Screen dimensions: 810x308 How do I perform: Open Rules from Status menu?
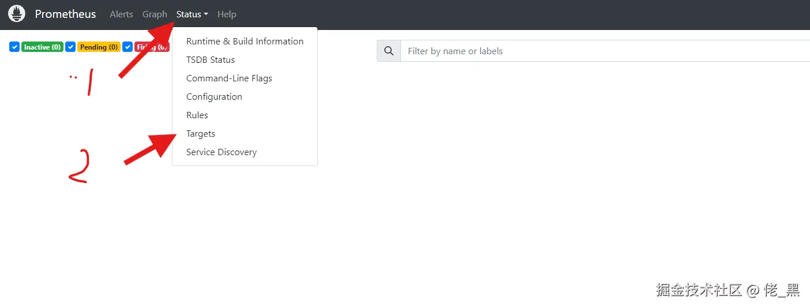coord(245,115)
